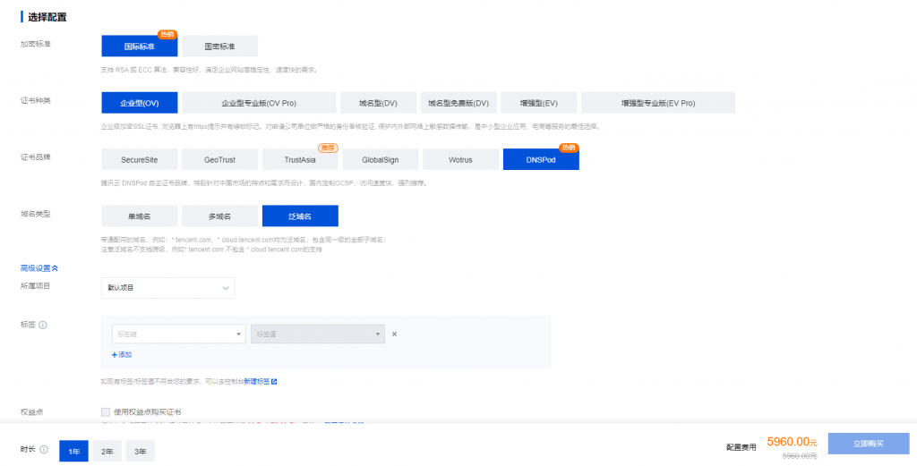
Task: Open the 标签键 dropdown
Action: tap(178, 334)
